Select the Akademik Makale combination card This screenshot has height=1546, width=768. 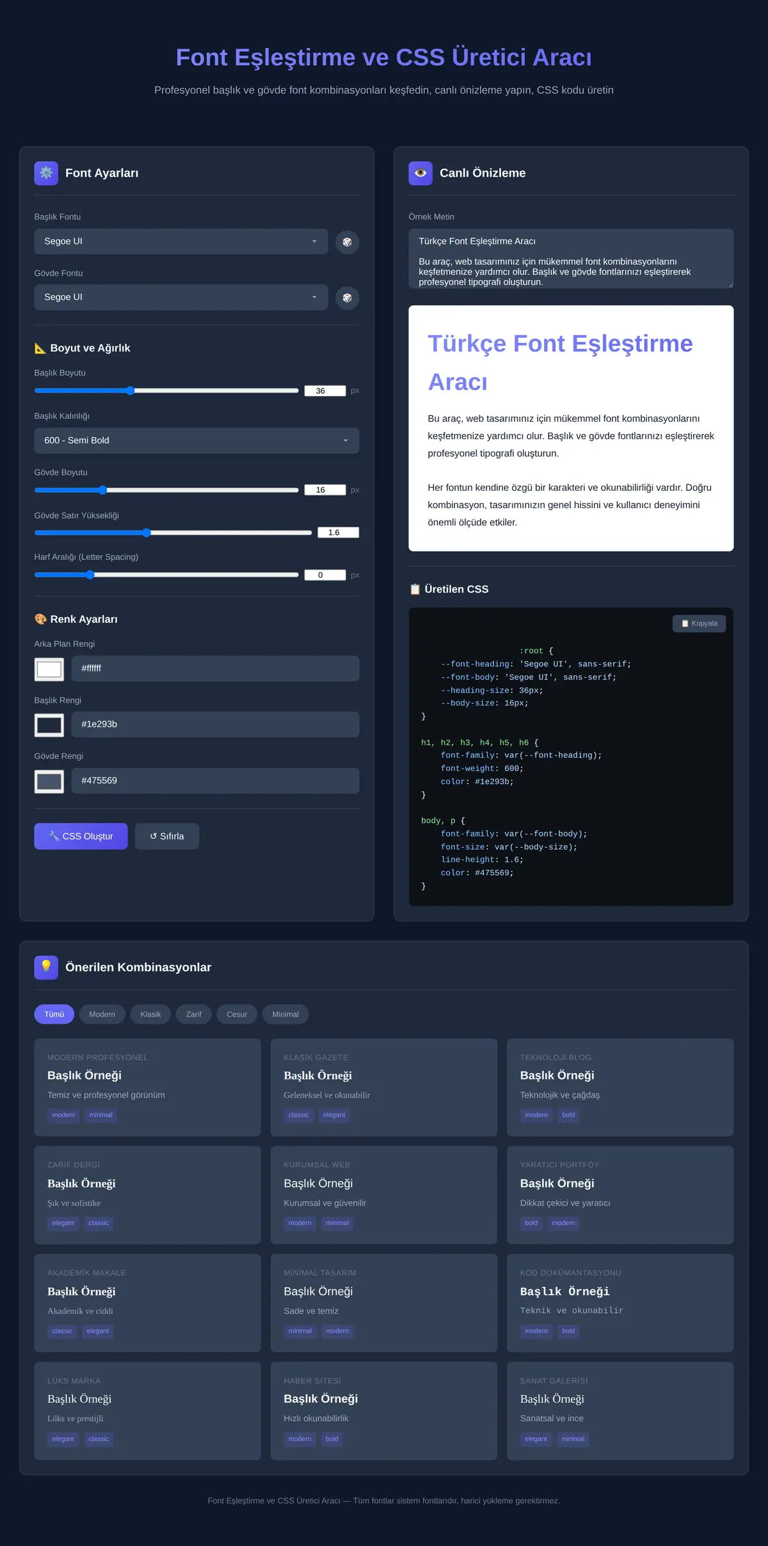(148, 1303)
